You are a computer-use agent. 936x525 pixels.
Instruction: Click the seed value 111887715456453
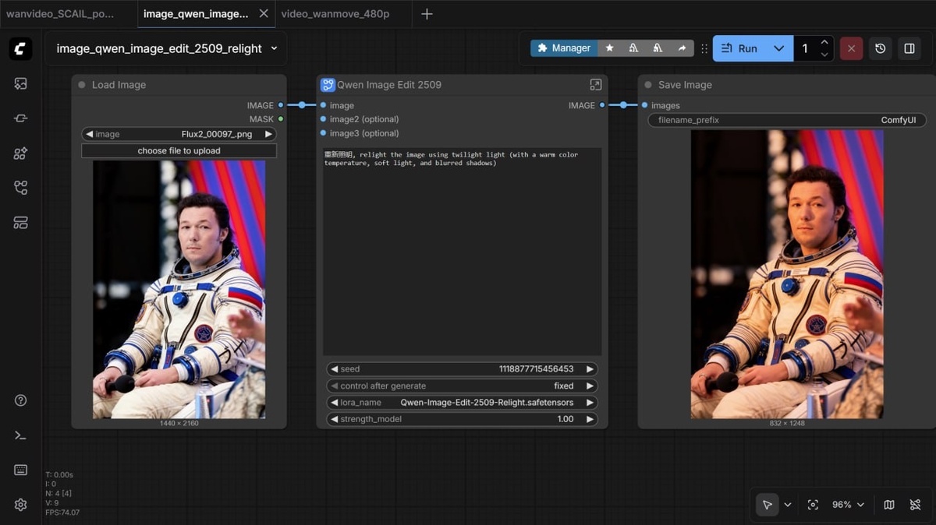point(536,369)
